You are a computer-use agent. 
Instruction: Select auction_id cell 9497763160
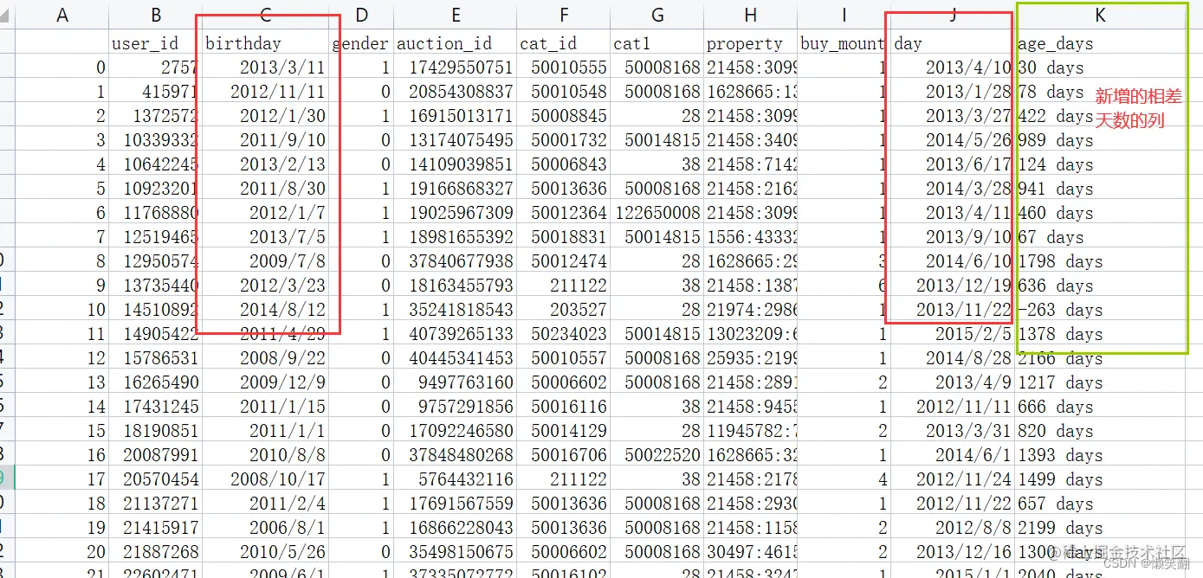tap(455, 382)
